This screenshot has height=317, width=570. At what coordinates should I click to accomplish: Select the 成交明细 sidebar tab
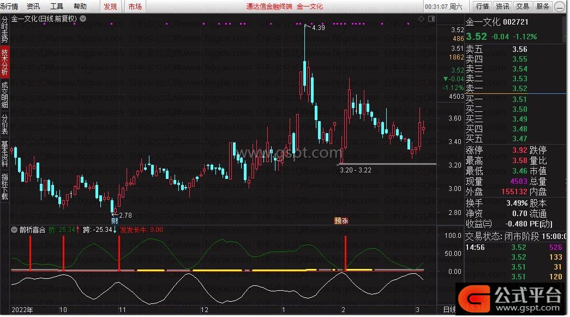point(4,95)
